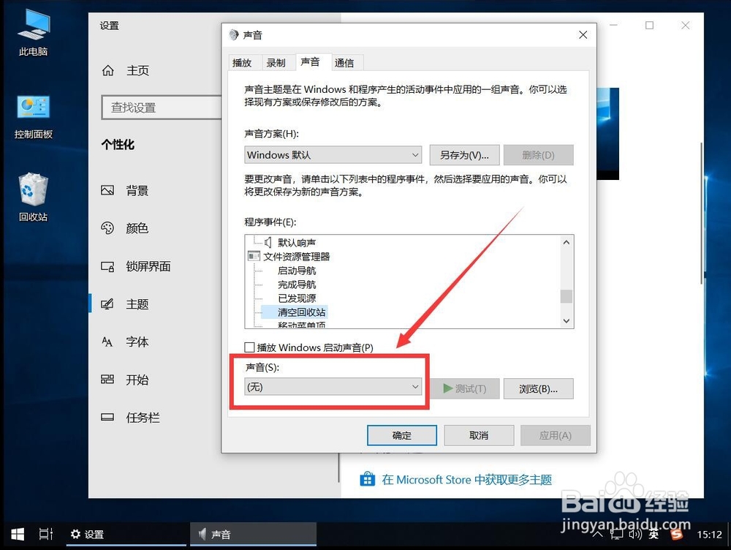Viewport: 731px width, 550px height.
Task: Open Recycle Bin desktop icon
Action: 33,197
